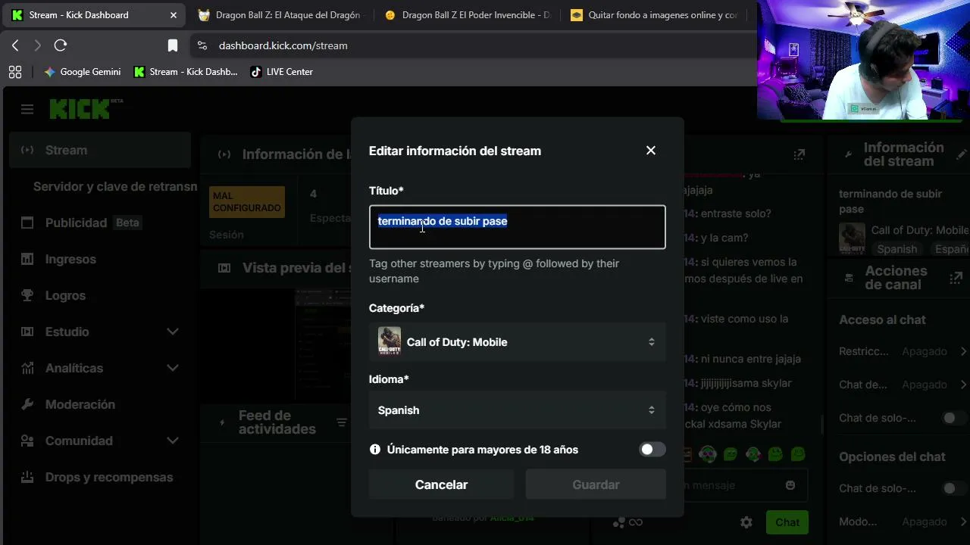This screenshot has height=545, width=970.
Task: Click the address bar URL dashboard.kick.com/stream
Action: (283, 45)
